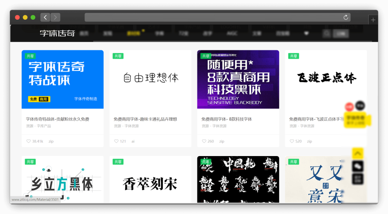Open the yellow floating banner on right
The height and width of the screenshot is (214, 388).
356,120
